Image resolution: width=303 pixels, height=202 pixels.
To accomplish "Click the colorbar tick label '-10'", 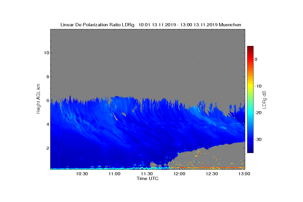I will click(x=258, y=86).
